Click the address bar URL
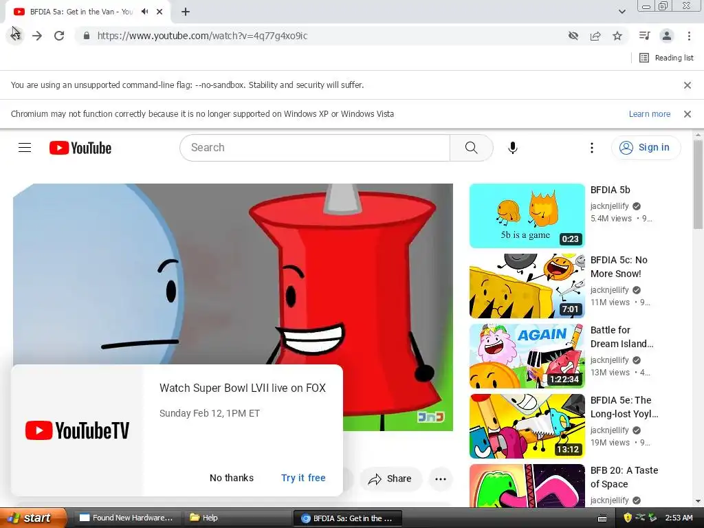The width and height of the screenshot is (704, 528). pos(203,36)
